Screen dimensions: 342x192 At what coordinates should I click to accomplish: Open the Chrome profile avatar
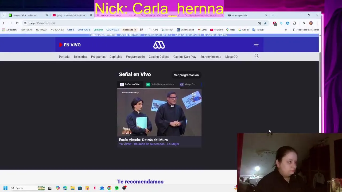coord(311,23)
